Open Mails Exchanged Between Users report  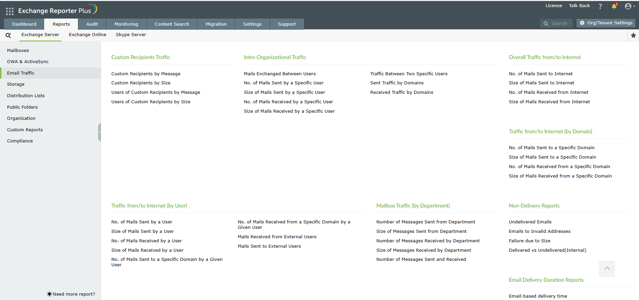pos(280,74)
